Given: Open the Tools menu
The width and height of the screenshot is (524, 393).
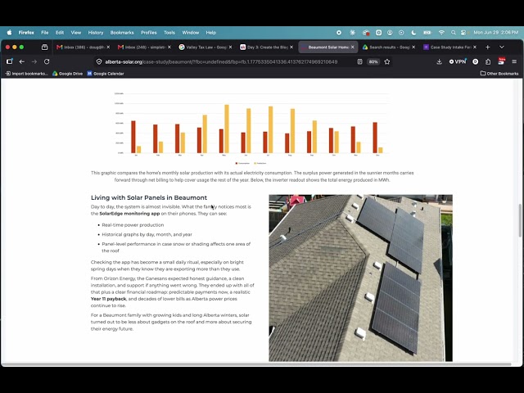Looking at the screenshot, I should pyautogui.click(x=169, y=33).
